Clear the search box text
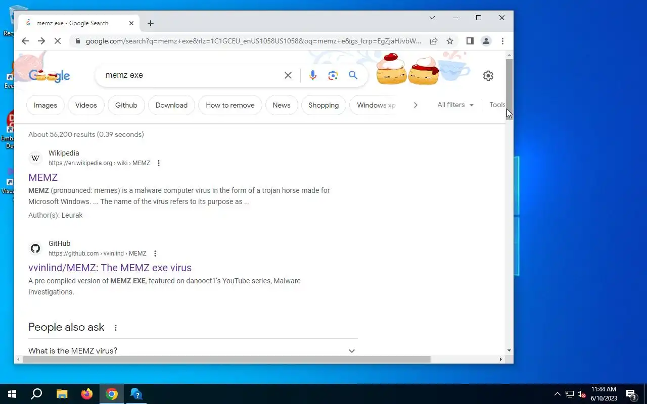 click(288, 75)
